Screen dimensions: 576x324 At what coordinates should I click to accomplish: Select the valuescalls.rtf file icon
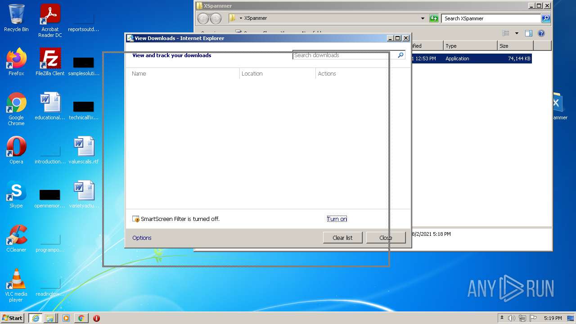pyautogui.click(x=84, y=150)
